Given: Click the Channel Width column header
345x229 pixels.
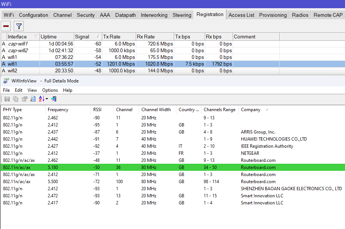Looking at the screenshot, I should pos(157,110).
